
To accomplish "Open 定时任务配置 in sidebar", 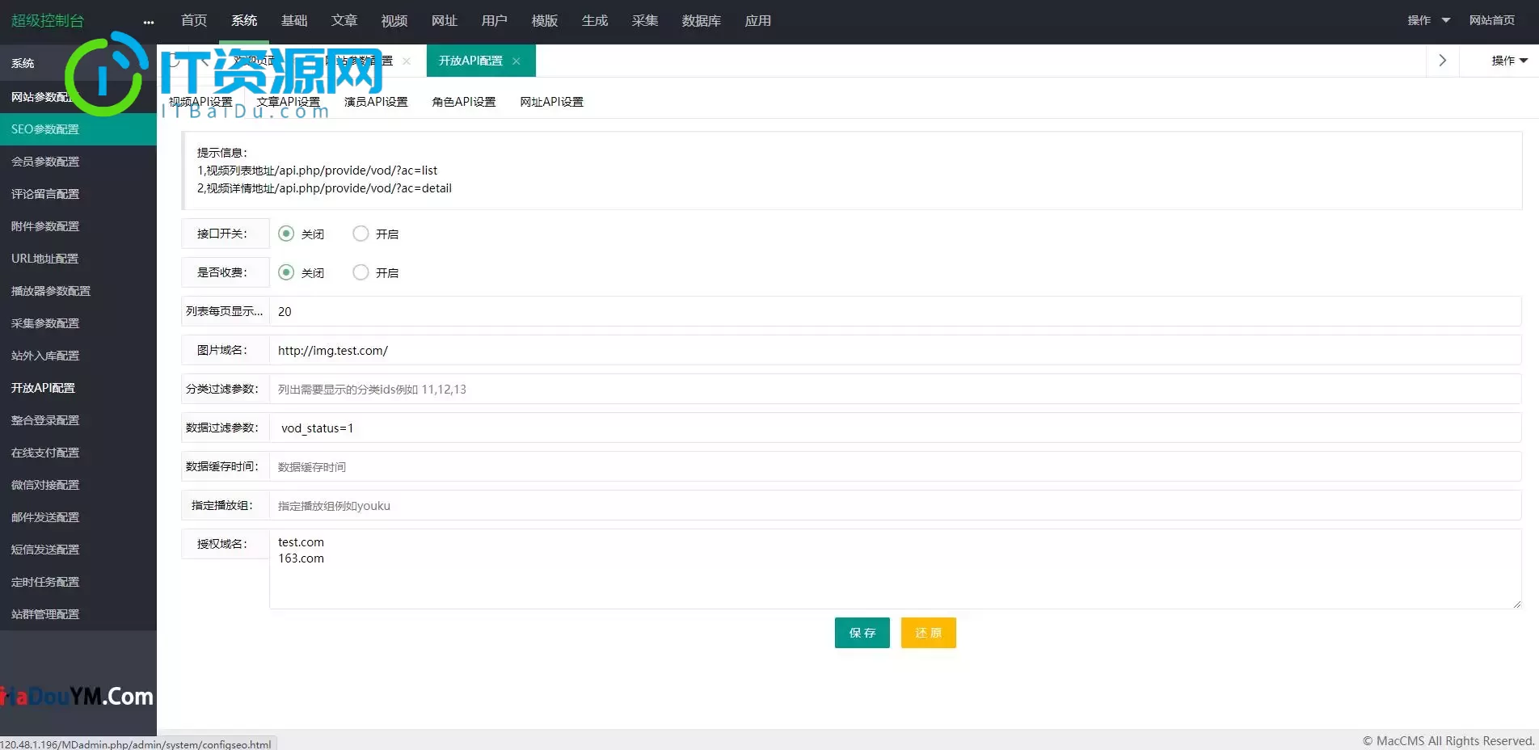I will tap(78, 582).
